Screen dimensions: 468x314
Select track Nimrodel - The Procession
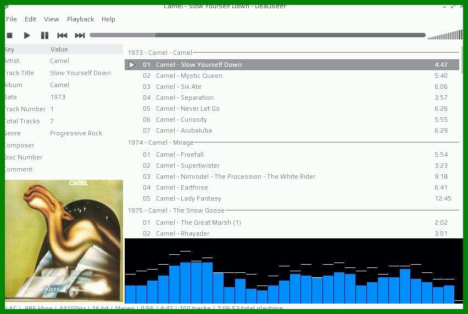(292, 176)
